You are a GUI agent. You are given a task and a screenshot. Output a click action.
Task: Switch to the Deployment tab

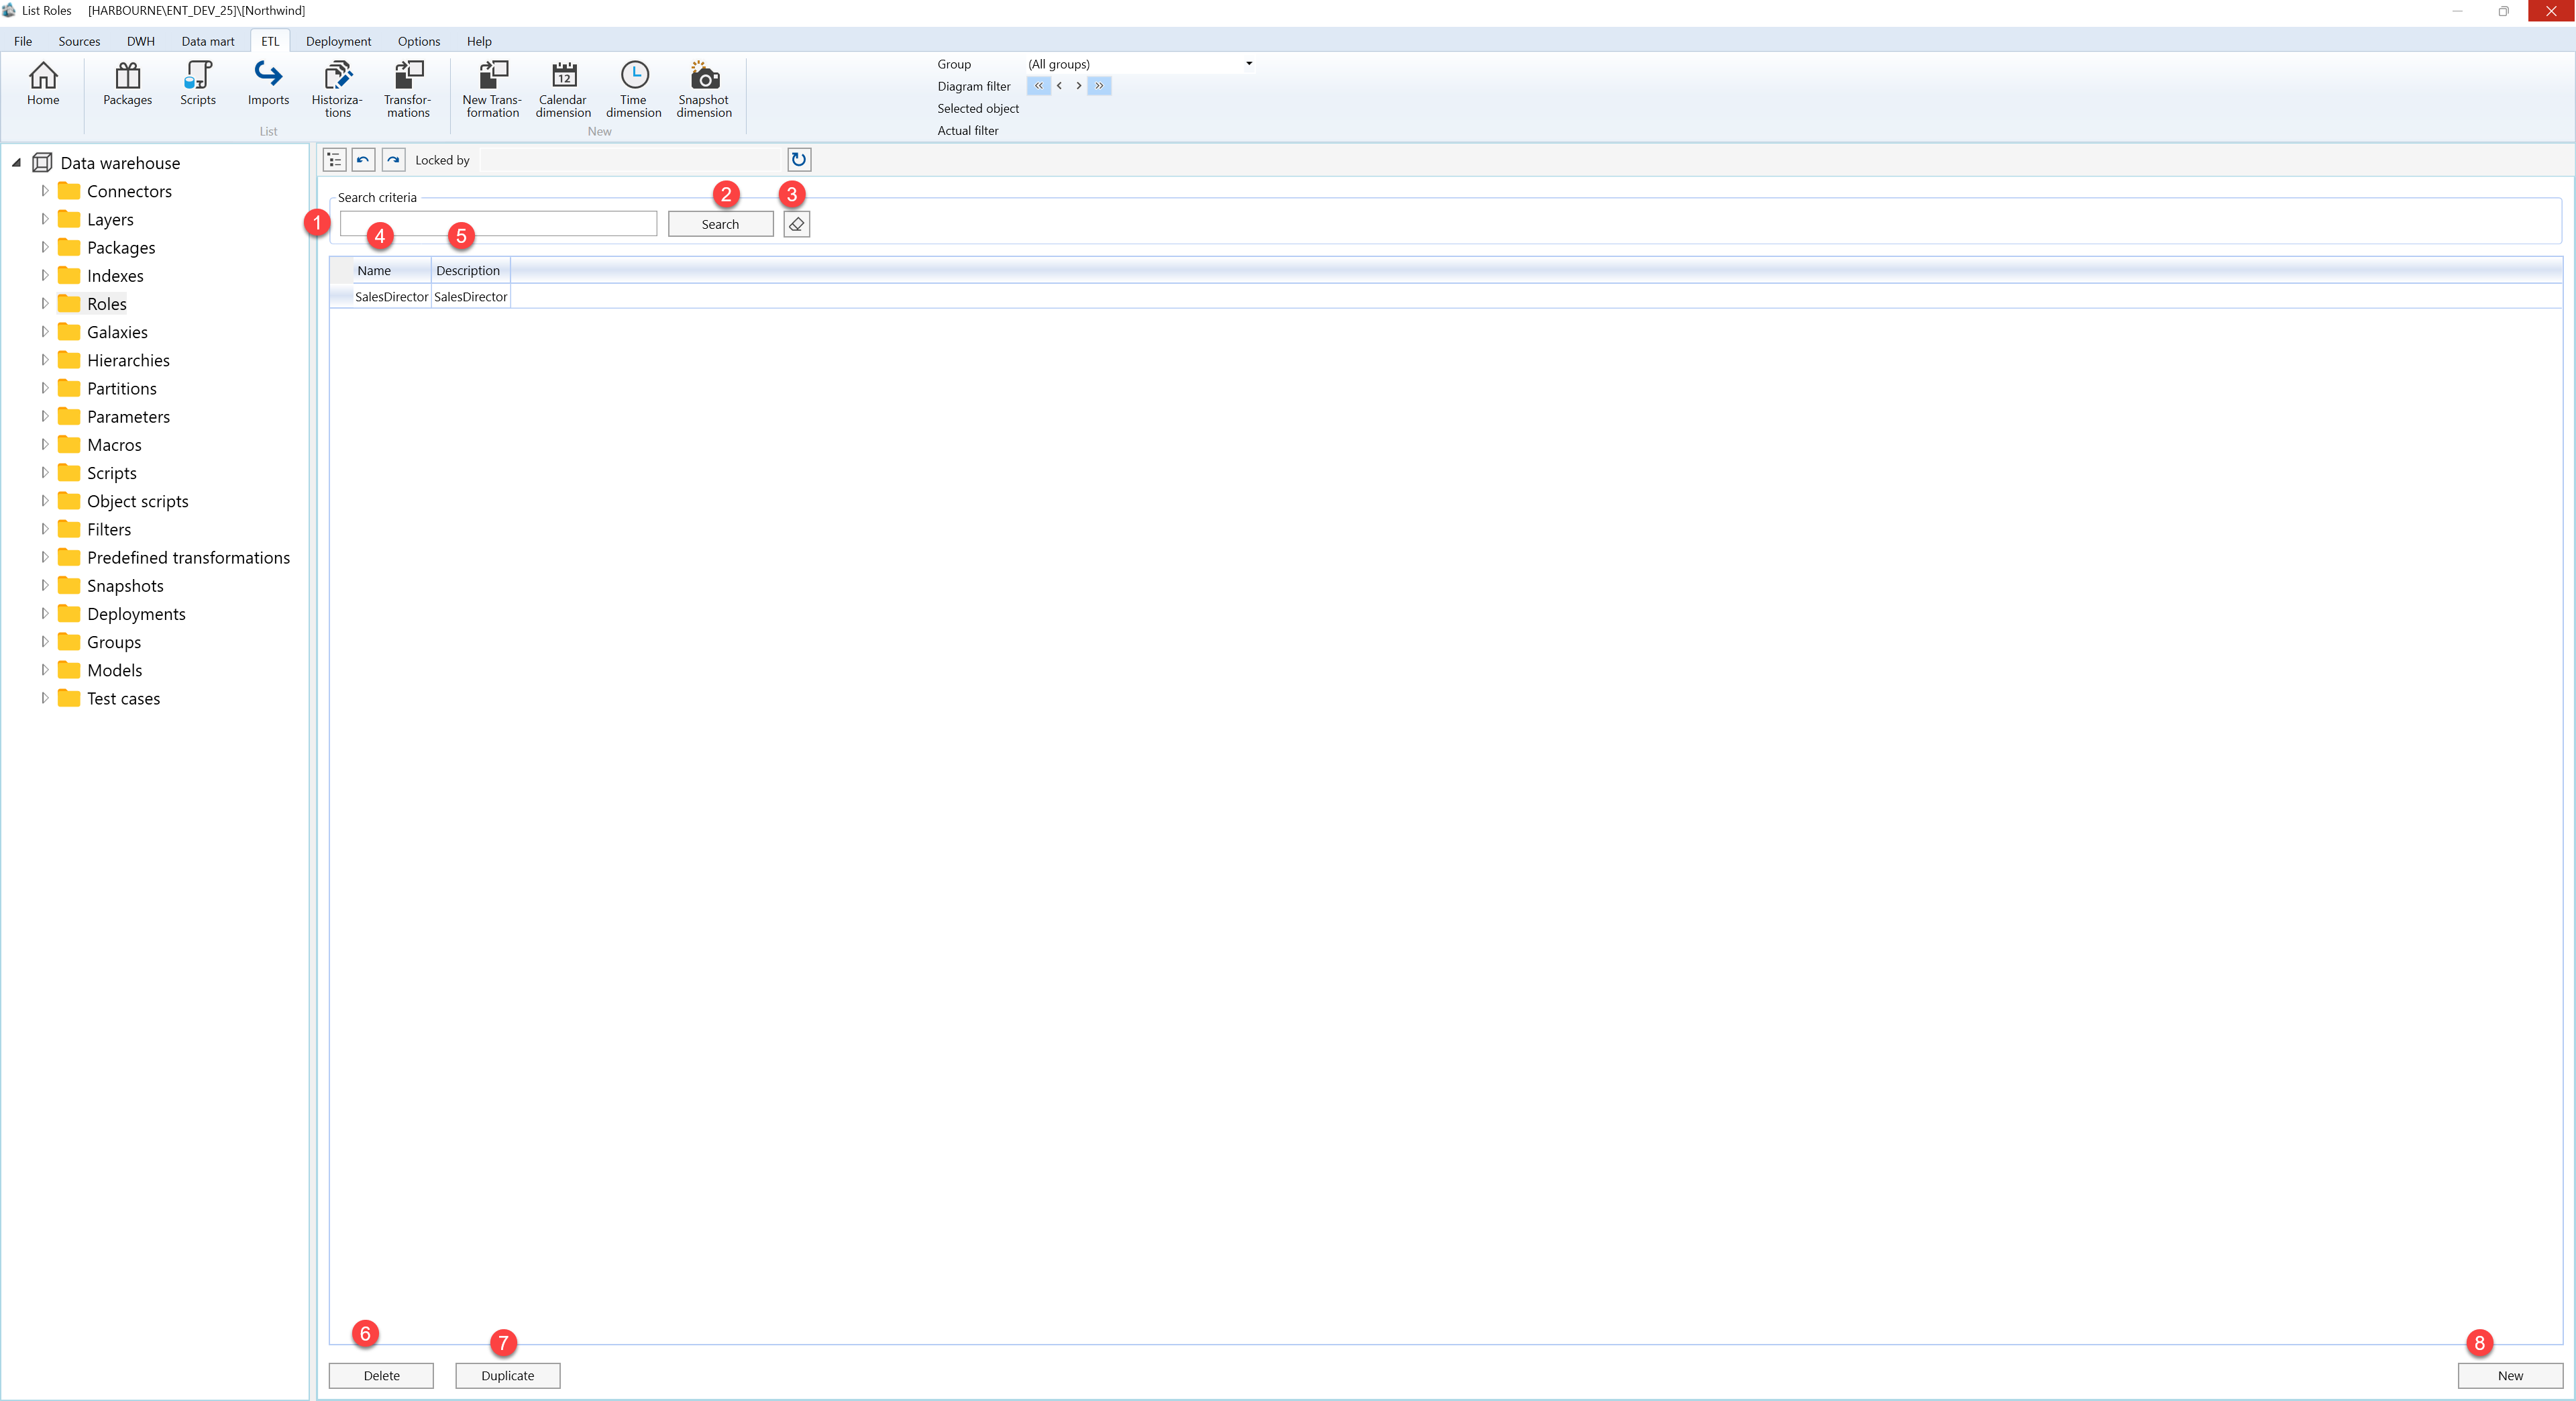[338, 41]
